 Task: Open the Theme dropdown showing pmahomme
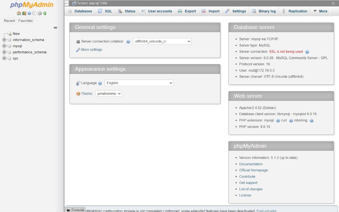click(109, 93)
